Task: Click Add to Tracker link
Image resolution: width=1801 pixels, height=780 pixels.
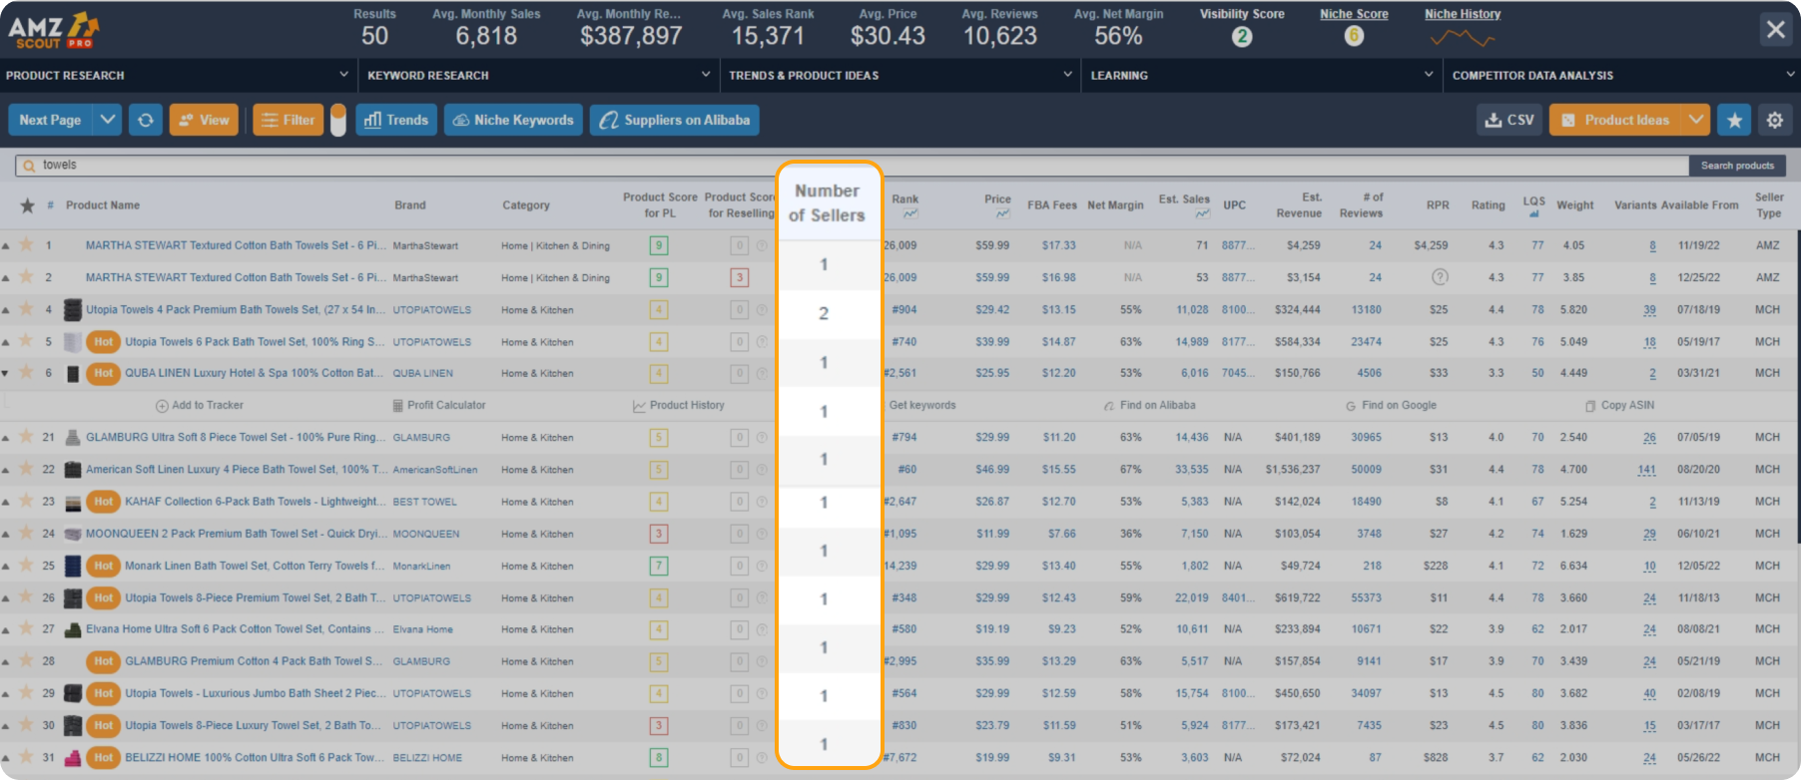Action: [x=200, y=405]
